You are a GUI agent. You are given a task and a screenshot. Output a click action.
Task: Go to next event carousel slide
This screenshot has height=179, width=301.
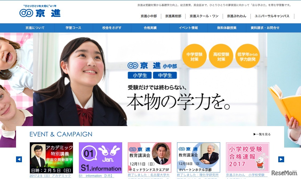281,159
